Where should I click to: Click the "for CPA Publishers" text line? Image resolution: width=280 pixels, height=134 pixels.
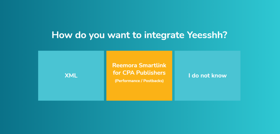139,73
